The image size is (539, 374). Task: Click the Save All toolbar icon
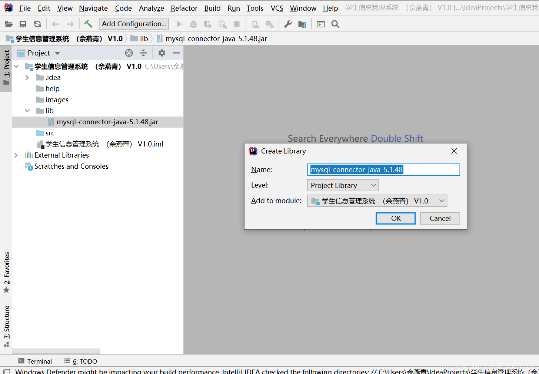coord(23,24)
